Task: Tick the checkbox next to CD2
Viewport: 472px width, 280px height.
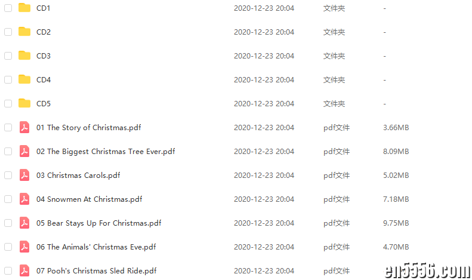Action: point(8,32)
